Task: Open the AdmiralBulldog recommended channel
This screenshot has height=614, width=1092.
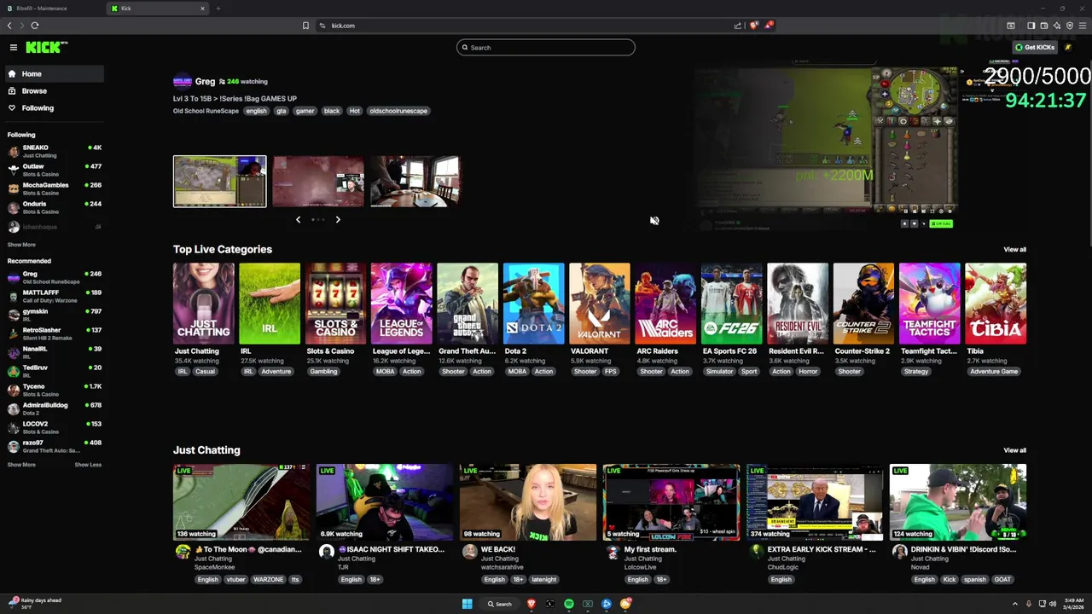Action: 54,408
